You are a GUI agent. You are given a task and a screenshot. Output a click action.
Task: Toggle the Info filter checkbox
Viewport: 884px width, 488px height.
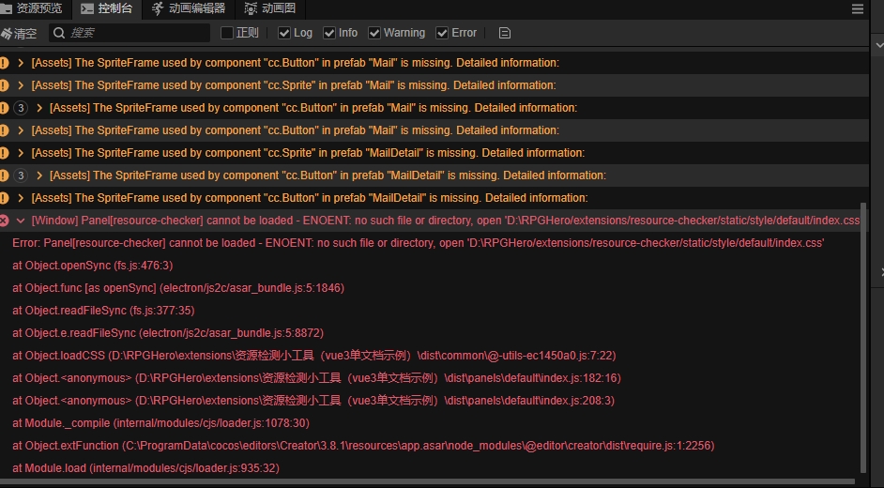pyautogui.click(x=329, y=33)
